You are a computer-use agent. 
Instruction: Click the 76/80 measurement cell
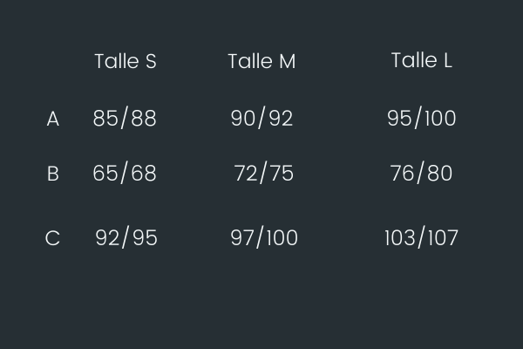[421, 173]
